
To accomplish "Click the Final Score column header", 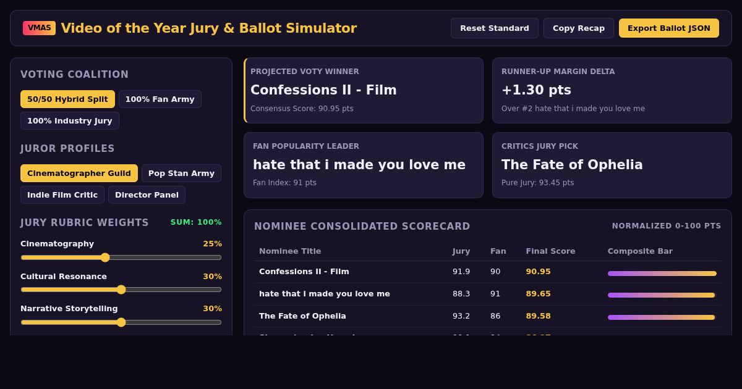I will coord(550,251).
